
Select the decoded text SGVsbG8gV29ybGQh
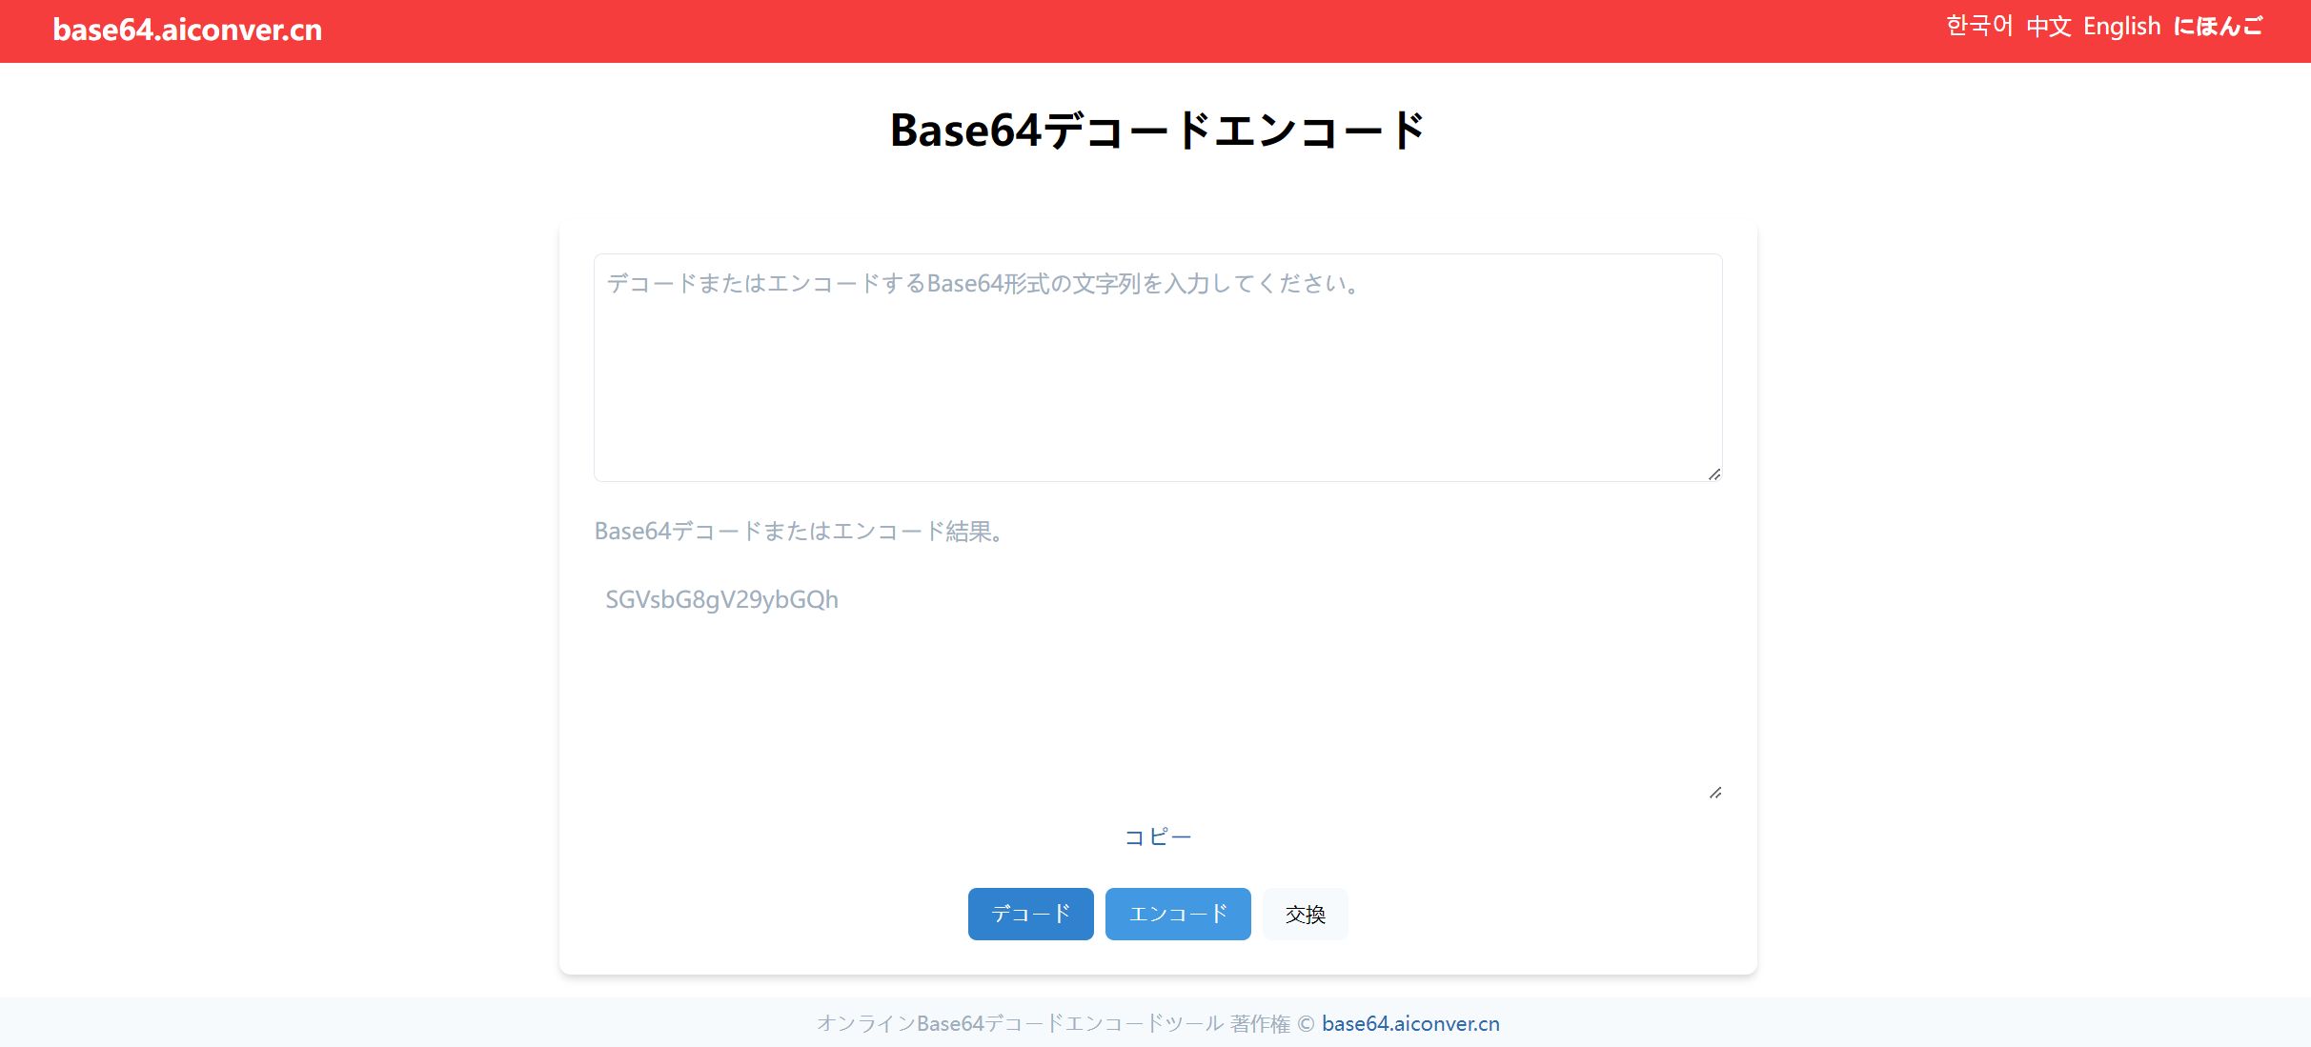721,599
